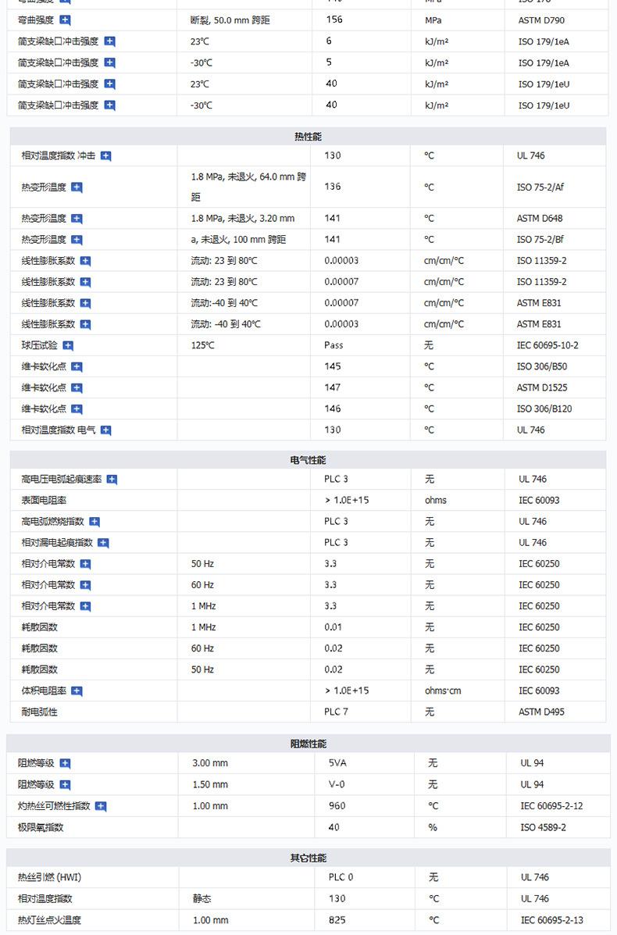Select the 电气性能 section header

(308, 460)
